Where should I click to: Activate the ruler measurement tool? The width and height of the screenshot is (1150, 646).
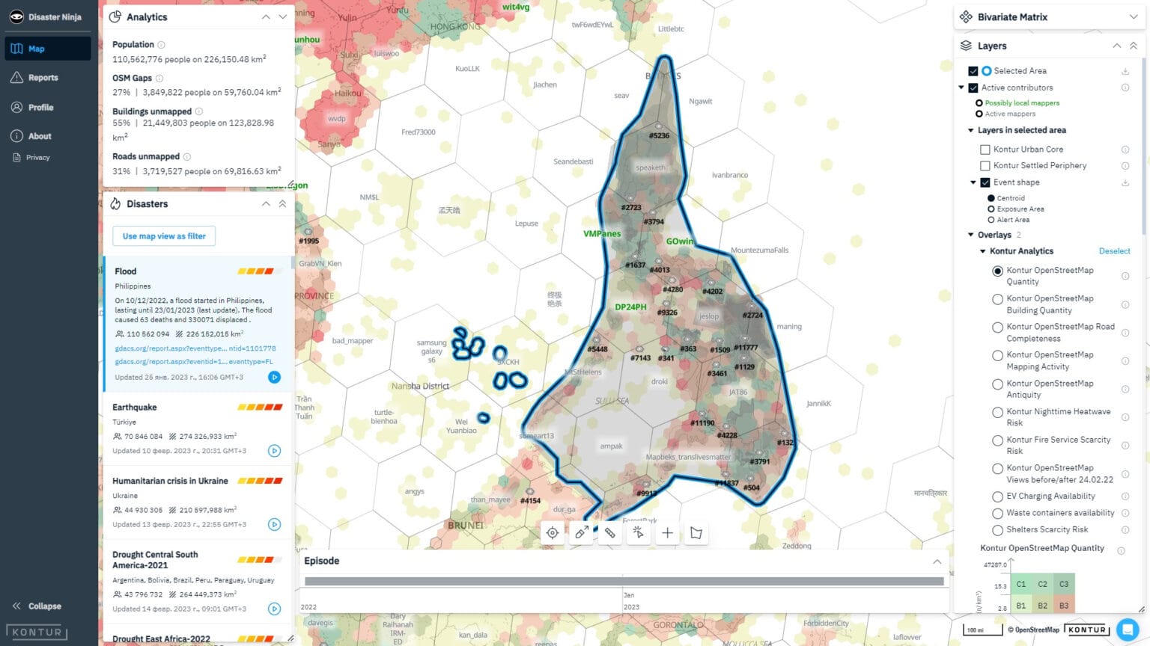609,532
